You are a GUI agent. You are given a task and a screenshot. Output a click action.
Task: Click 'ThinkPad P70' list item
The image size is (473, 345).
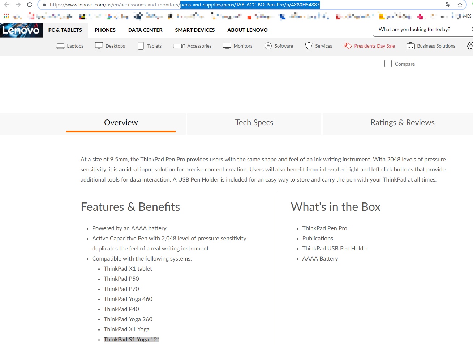pos(121,289)
